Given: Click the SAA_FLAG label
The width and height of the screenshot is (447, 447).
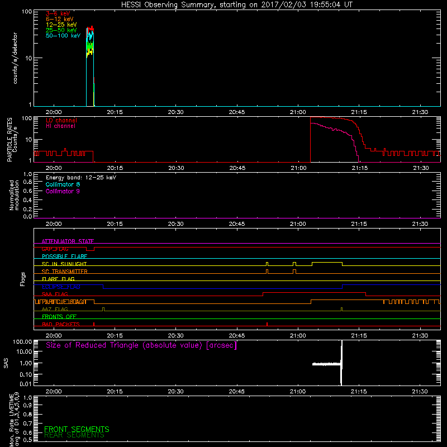Looking at the screenshot, I should (x=55, y=294).
